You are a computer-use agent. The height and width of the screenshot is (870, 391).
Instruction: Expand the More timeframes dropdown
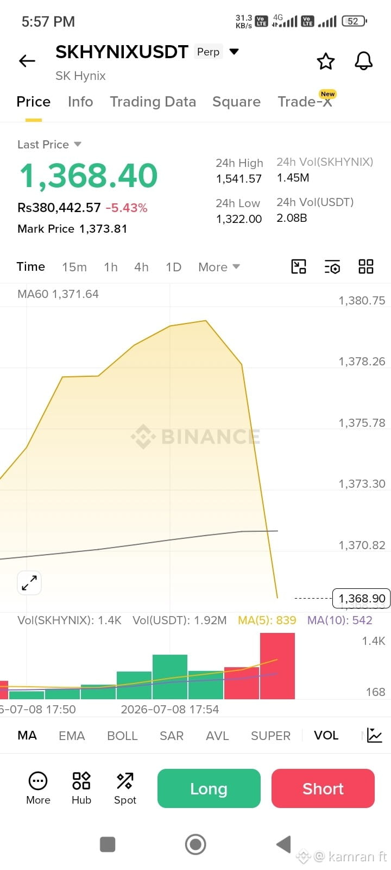click(x=219, y=267)
